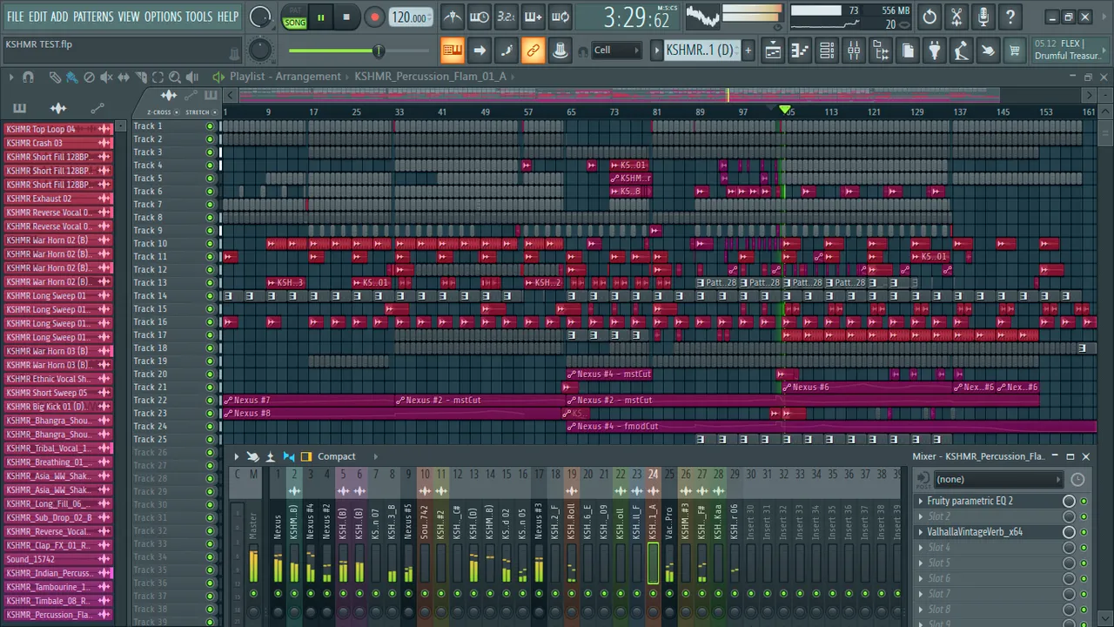Select the Zoom tool in Playlist
1114x627 pixels.
175,78
